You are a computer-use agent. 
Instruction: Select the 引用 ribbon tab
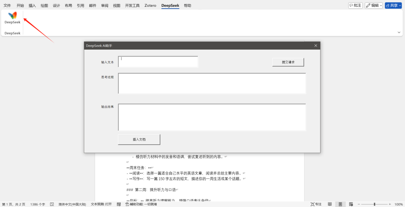point(81,5)
